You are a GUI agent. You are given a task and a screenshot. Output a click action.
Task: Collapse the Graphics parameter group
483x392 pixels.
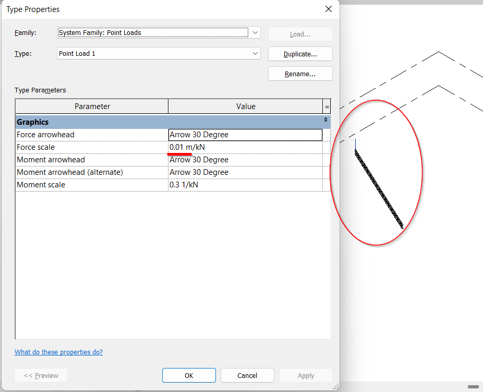tap(326, 122)
